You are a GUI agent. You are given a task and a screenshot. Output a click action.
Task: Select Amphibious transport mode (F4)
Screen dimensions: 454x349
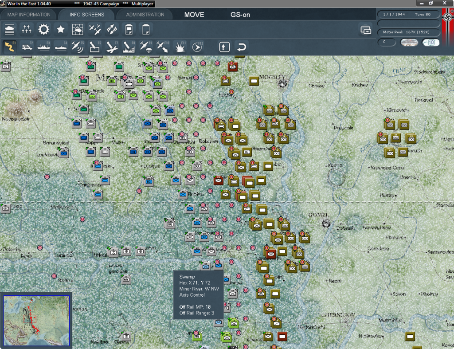point(61,47)
